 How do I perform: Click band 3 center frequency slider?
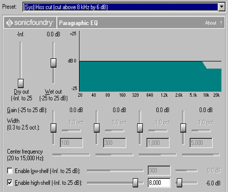pos(158,155)
